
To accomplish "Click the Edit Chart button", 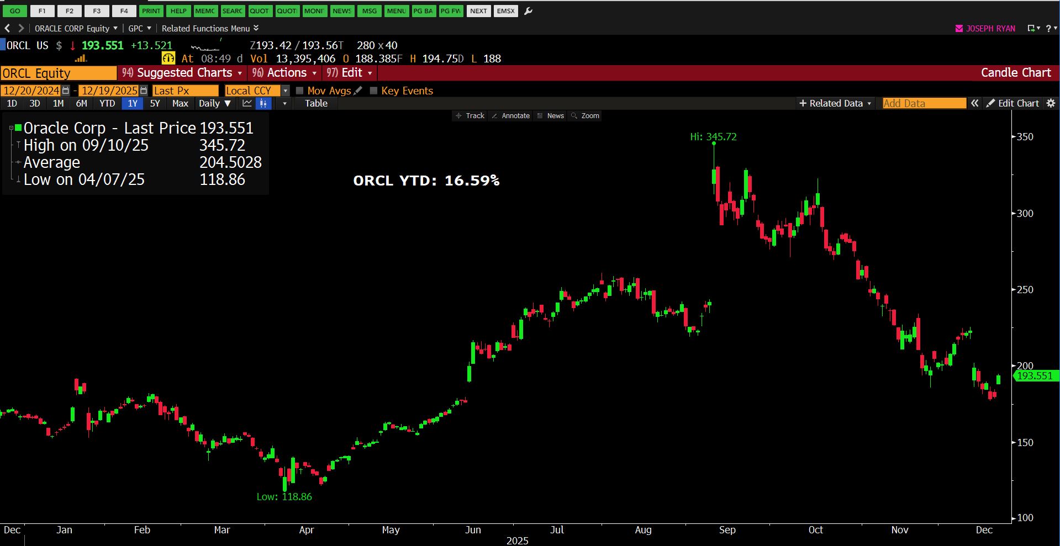I will pyautogui.click(x=1013, y=103).
